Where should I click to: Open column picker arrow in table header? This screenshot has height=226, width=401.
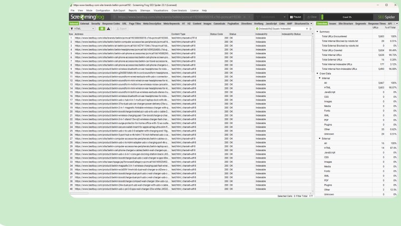(x=312, y=34)
